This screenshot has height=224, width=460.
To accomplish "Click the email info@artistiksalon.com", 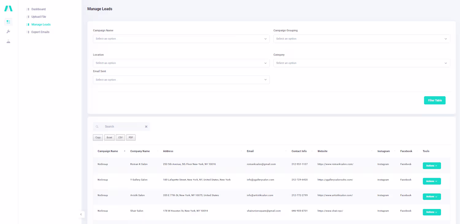I will [260, 196].
